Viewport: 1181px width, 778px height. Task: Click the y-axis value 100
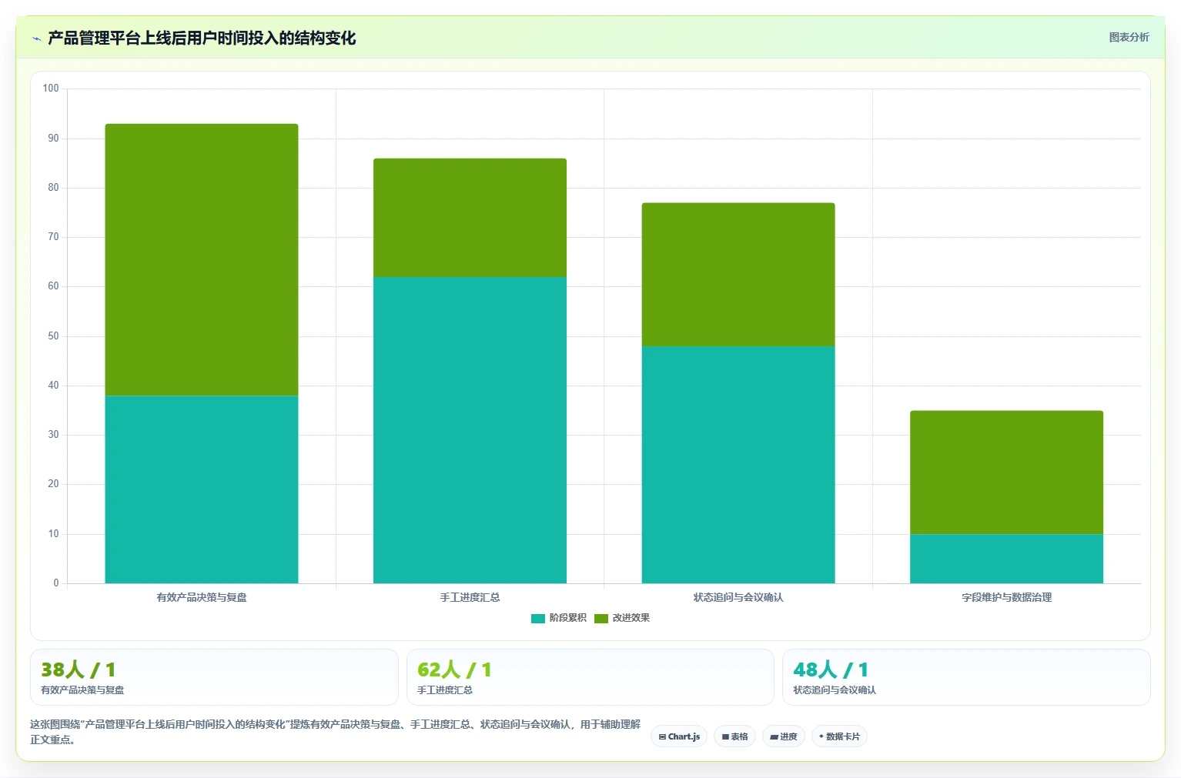pos(51,88)
